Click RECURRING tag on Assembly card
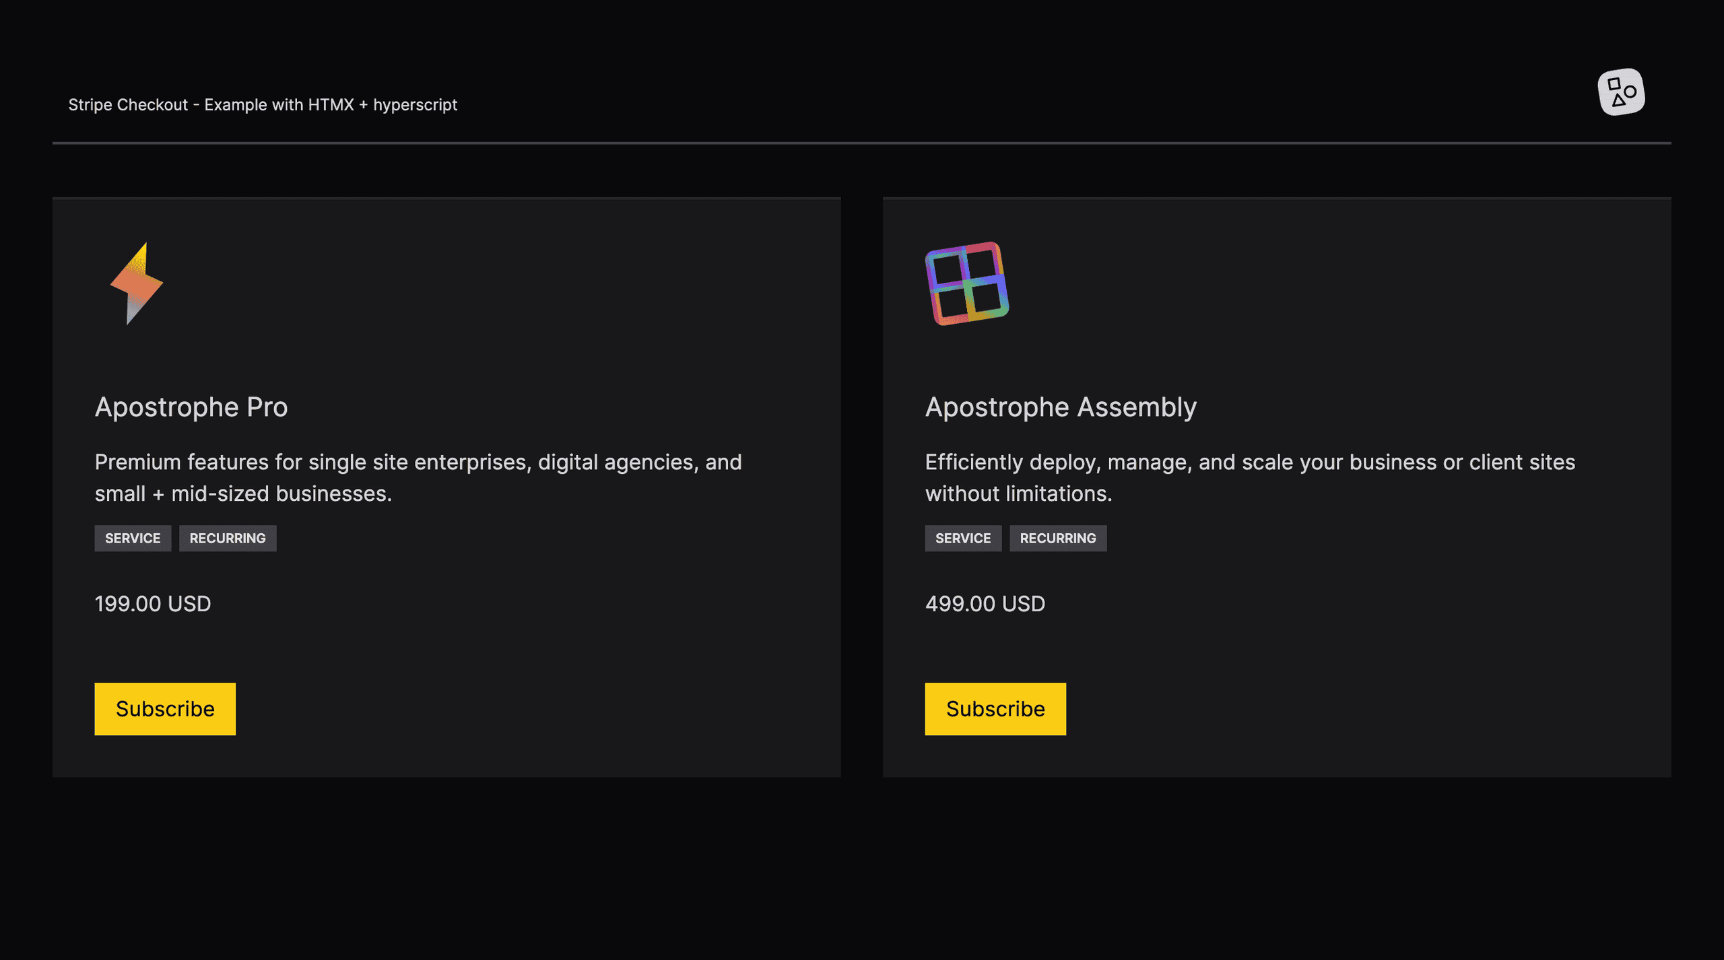Screen dimensions: 1724x960 click(1057, 539)
